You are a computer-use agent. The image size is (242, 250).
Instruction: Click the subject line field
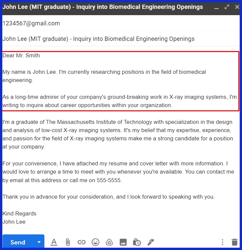[x=98, y=39]
